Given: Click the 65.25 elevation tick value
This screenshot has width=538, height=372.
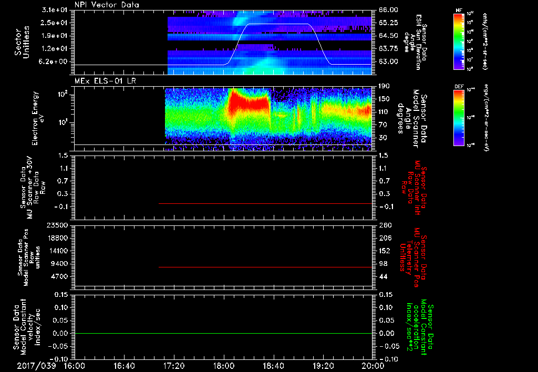Looking at the screenshot, I should pyautogui.click(x=388, y=23).
